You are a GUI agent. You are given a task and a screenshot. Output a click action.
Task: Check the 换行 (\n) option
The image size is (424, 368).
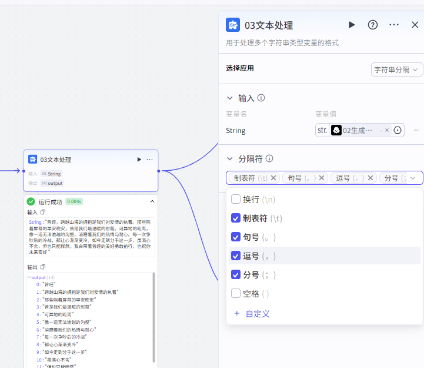pos(236,199)
